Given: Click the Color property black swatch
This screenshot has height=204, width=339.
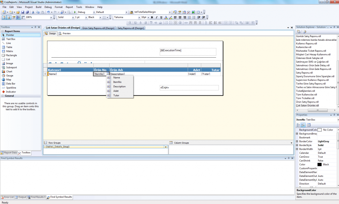Looking at the screenshot, I should tap(319, 165).
